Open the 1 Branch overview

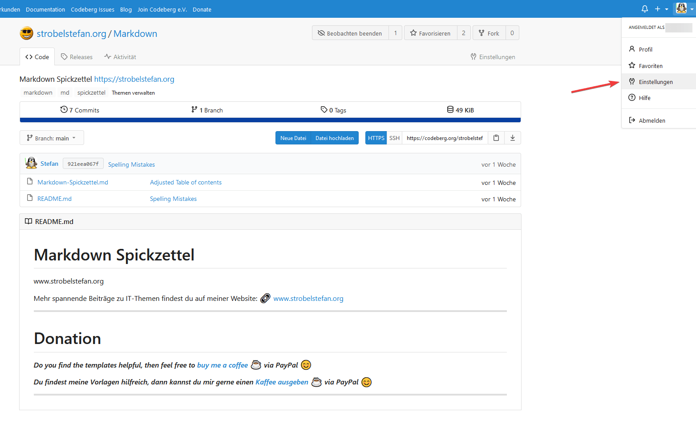tap(207, 110)
